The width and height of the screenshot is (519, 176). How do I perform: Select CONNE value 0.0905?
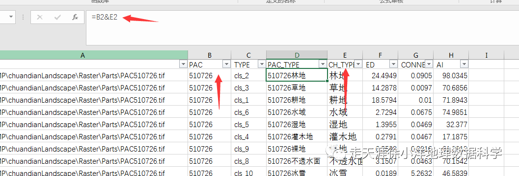pyautogui.click(x=416, y=75)
